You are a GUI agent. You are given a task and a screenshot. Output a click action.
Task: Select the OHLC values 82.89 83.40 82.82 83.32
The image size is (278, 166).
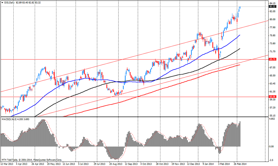pos(28,3)
